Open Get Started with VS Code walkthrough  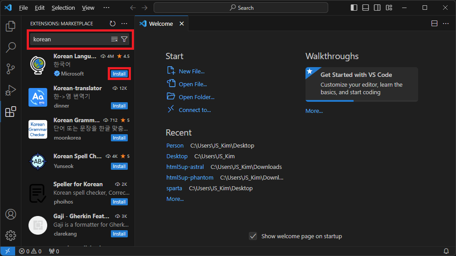click(x=362, y=84)
